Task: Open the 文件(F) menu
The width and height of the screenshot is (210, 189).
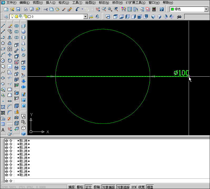Action: tap(11, 3)
